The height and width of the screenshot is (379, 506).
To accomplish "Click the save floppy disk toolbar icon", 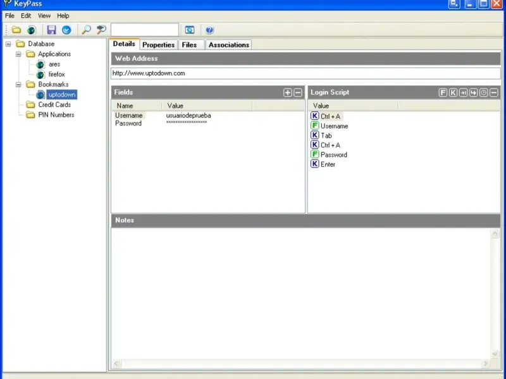I will pos(51,30).
